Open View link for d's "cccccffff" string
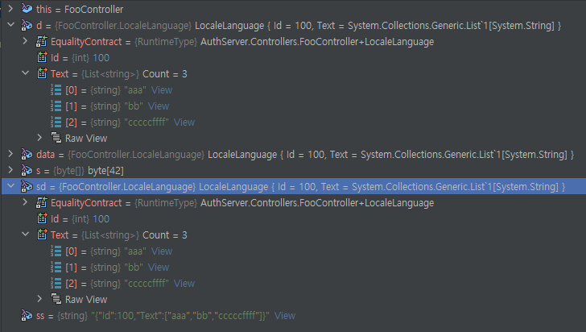This screenshot has width=586, height=332. point(184,122)
